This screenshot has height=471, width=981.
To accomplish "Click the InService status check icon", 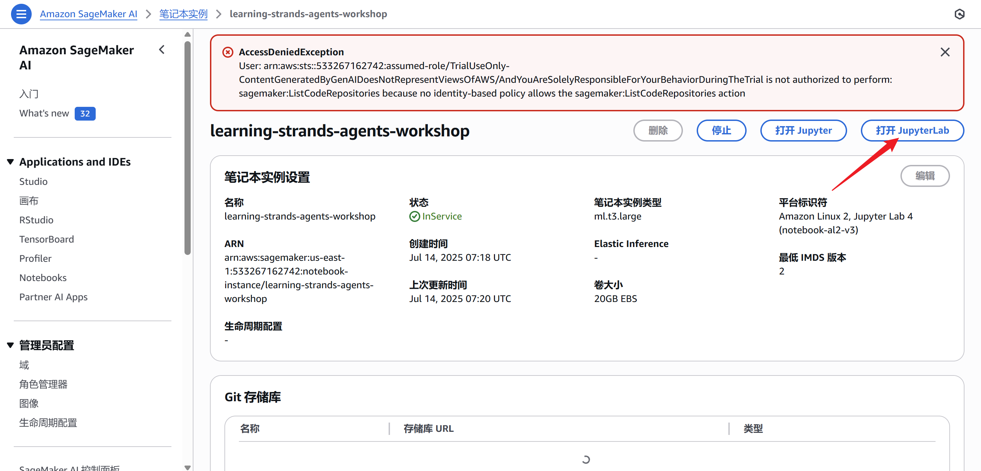I will click(414, 216).
